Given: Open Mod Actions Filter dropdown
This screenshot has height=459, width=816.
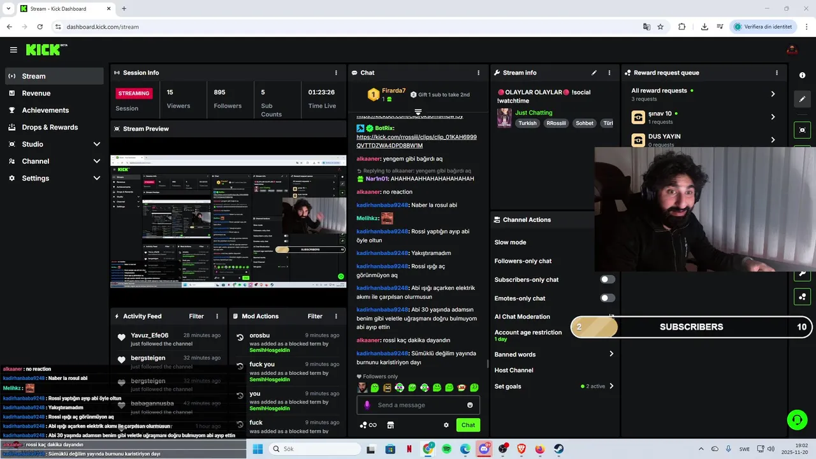Looking at the screenshot, I should point(315,316).
